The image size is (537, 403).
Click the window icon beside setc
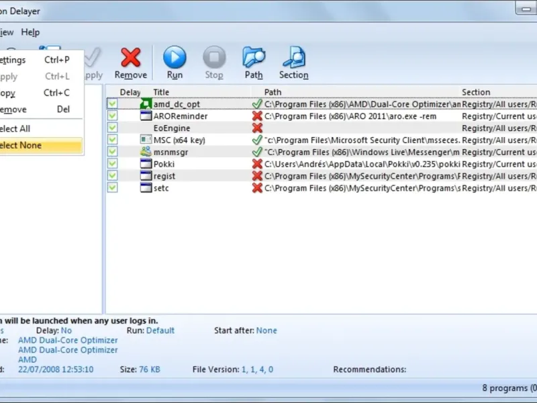146,187
